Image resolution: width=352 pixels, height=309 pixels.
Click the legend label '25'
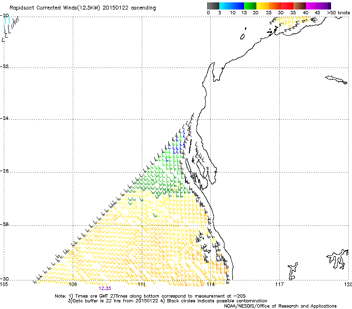coord(269,13)
